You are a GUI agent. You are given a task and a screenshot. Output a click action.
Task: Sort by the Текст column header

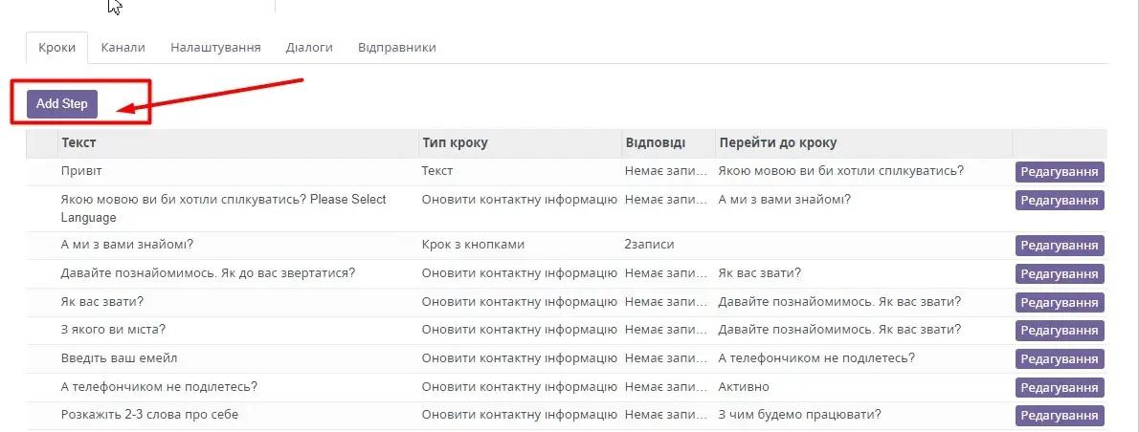click(78, 143)
